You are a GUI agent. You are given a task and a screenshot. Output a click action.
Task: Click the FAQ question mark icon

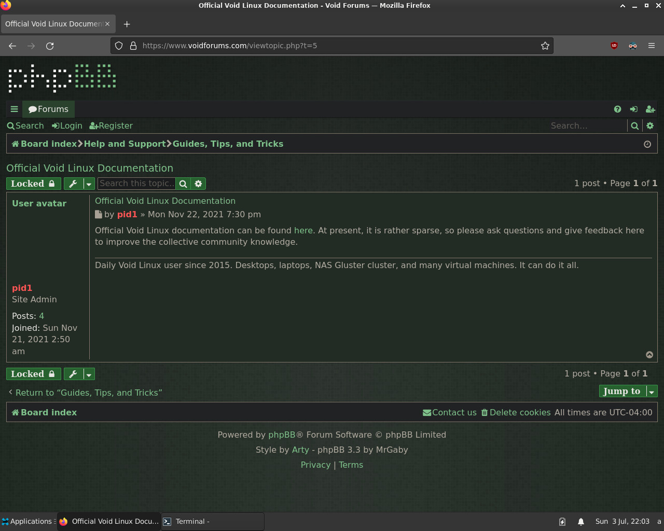pyautogui.click(x=617, y=109)
